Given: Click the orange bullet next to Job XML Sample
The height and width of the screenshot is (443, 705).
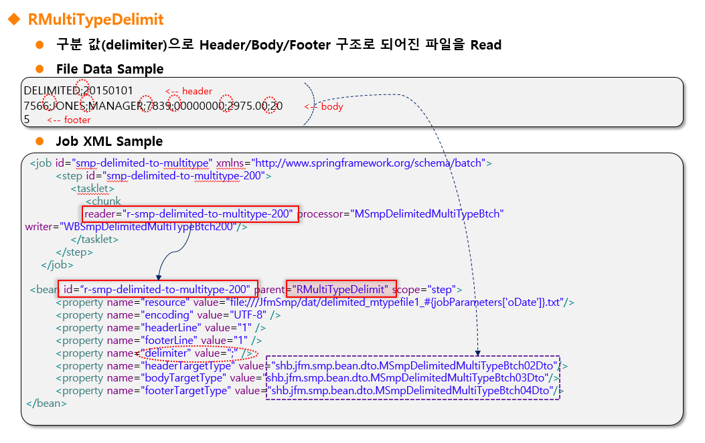Looking at the screenshot, I should [40, 141].
